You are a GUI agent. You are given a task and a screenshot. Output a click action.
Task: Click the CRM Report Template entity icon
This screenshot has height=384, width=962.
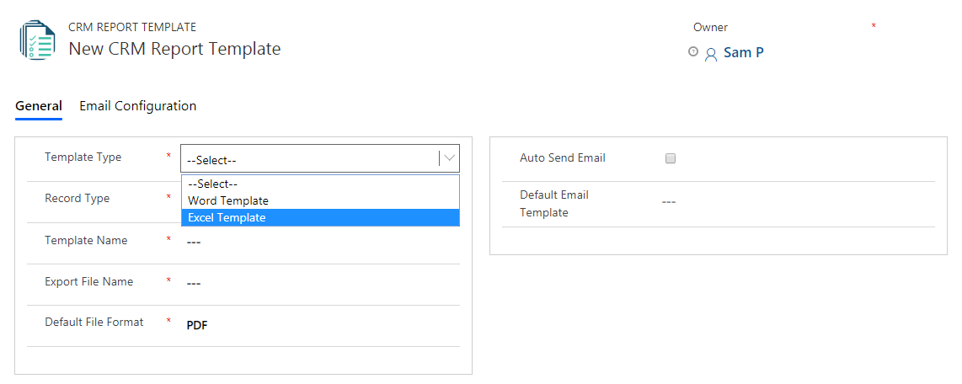[37, 40]
